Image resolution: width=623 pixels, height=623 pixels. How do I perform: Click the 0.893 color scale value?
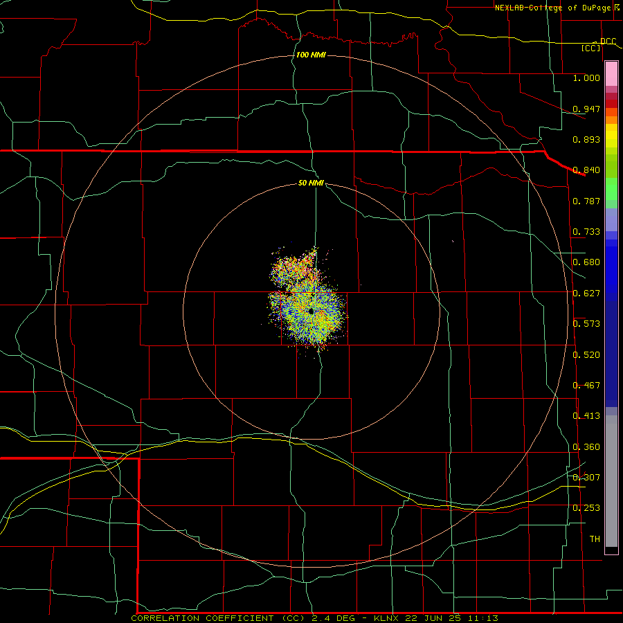(x=586, y=139)
